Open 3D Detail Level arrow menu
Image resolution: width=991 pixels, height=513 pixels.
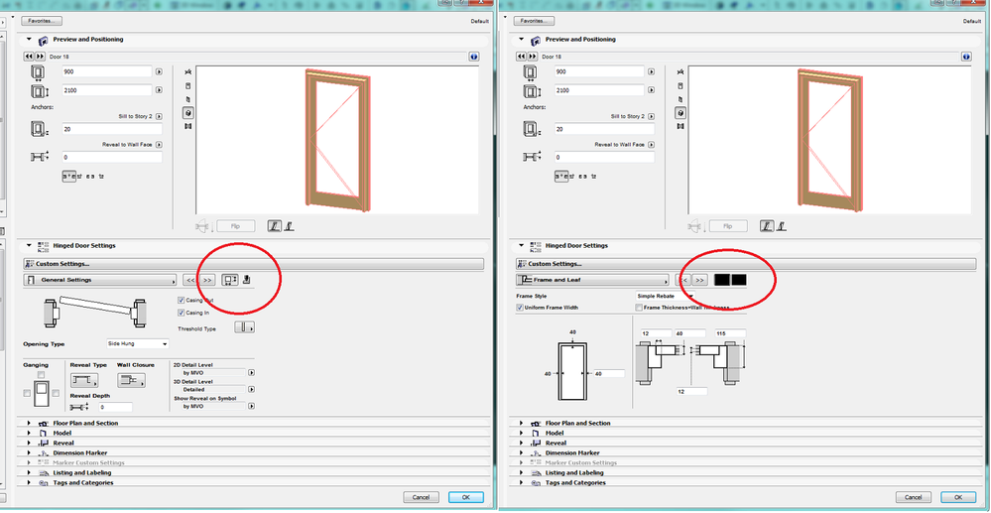tap(252, 390)
